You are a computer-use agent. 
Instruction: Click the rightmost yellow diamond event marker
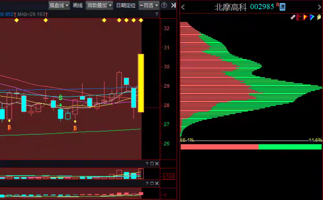click(141, 20)
